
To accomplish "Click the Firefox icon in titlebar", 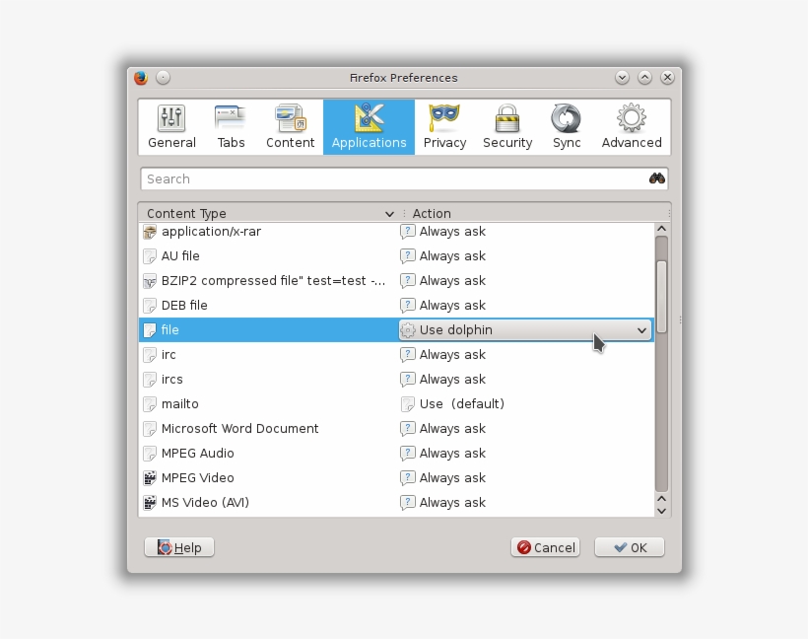I will pos(139,77).
